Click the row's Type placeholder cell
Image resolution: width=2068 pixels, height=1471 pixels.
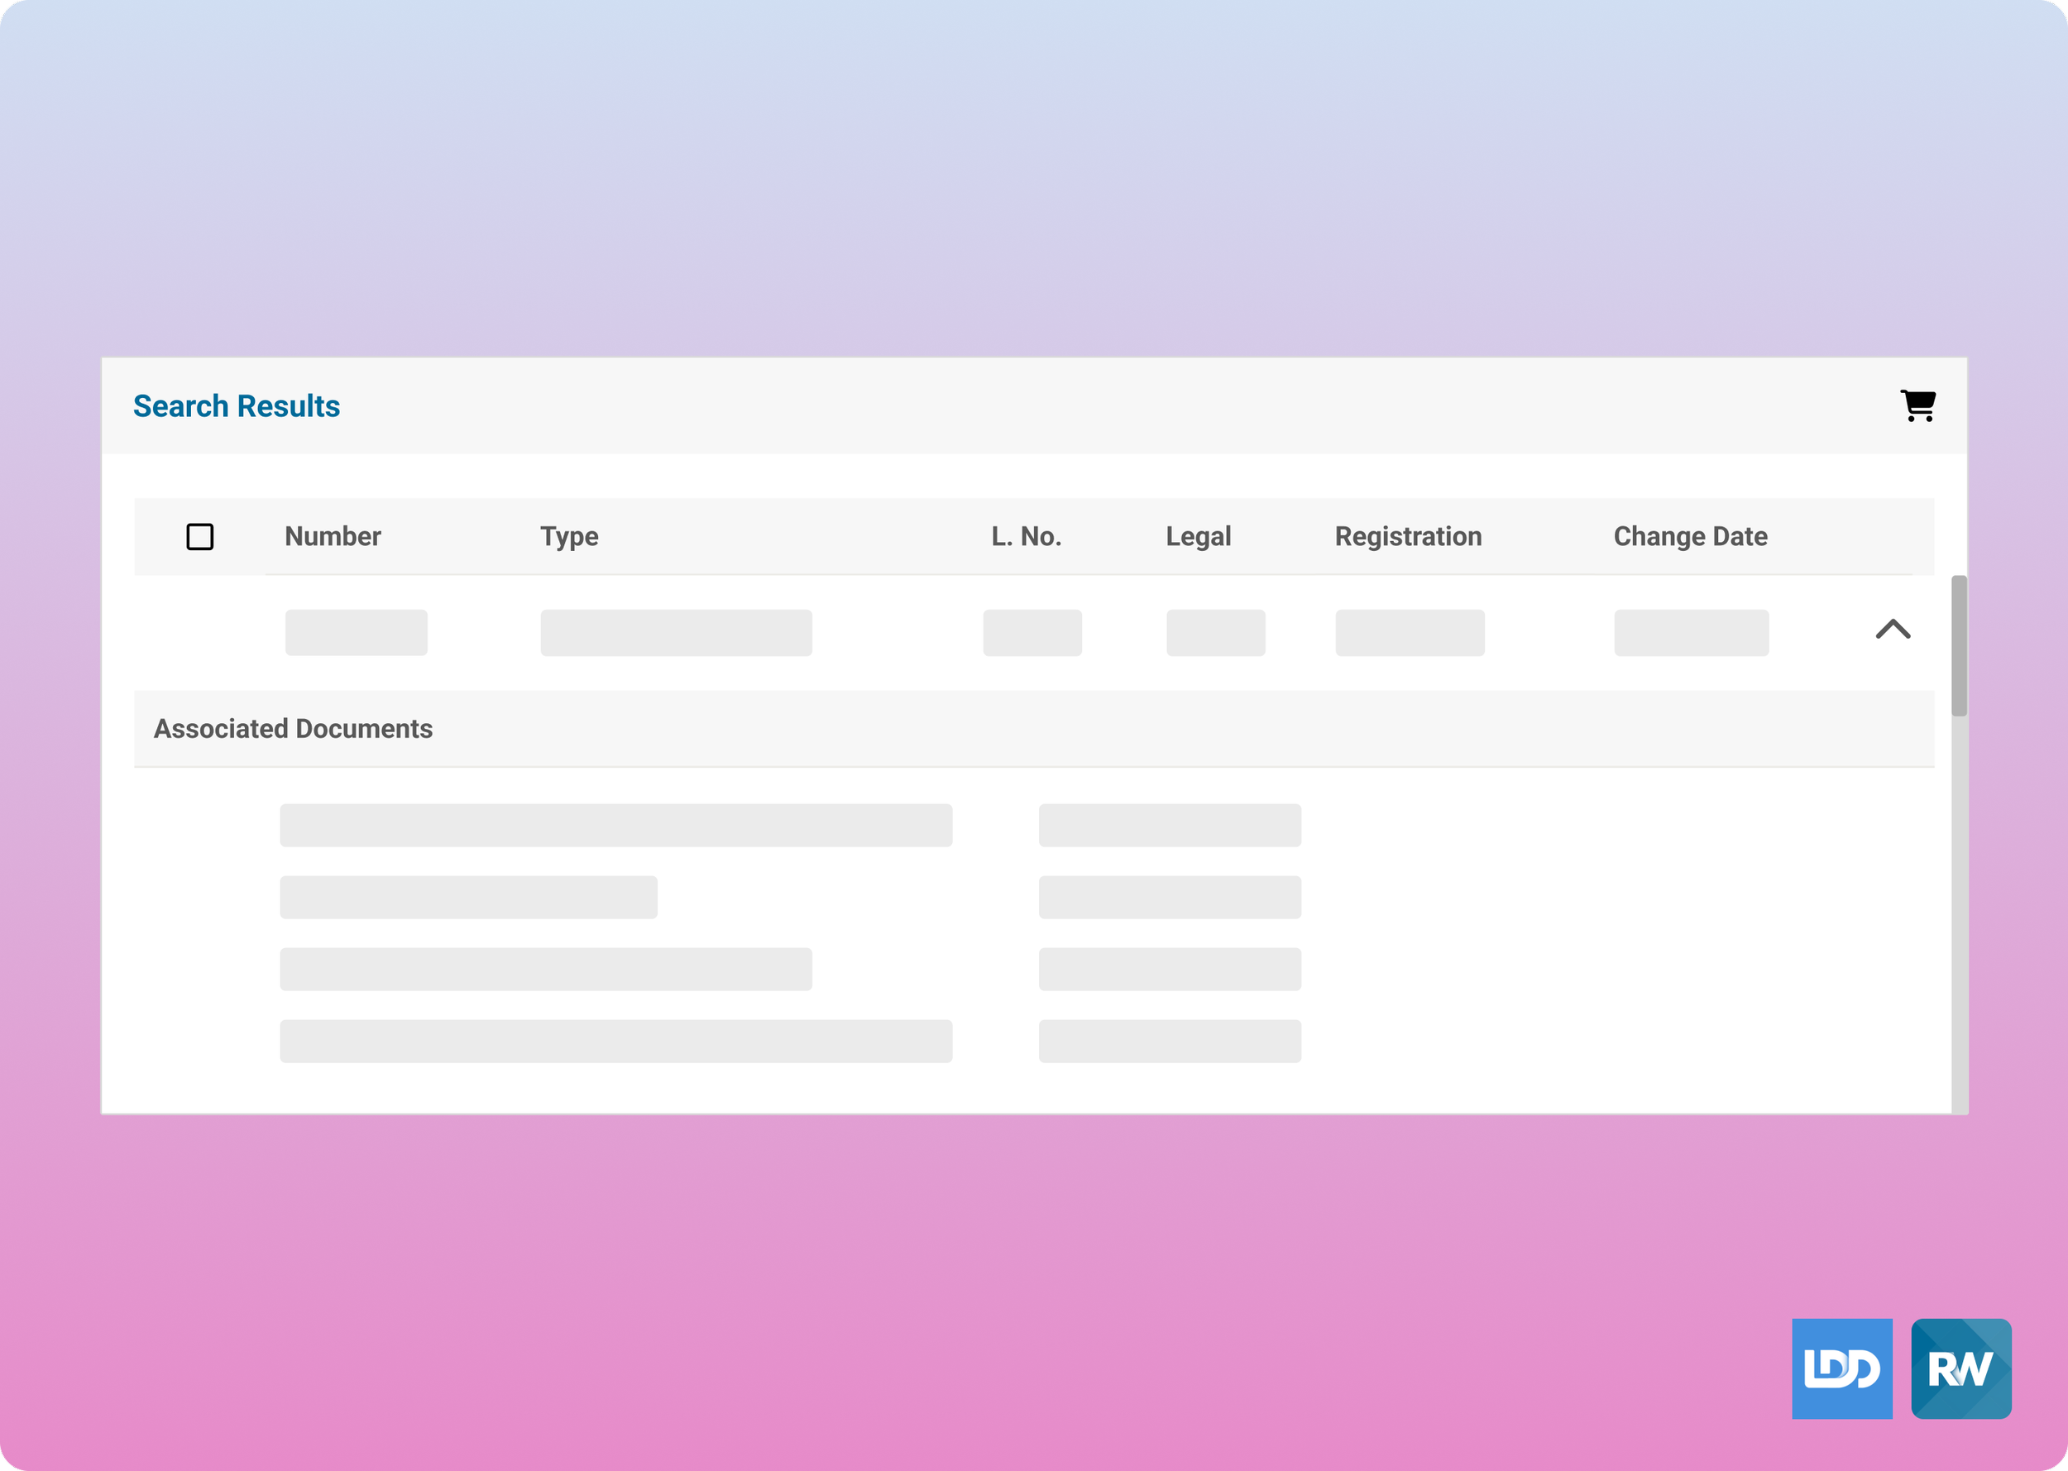click(x=676, y=632)
